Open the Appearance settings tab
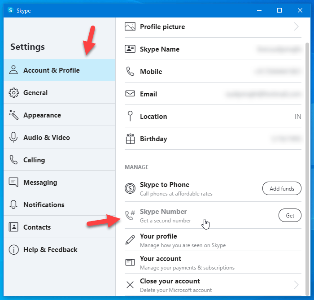Screen dimensions: 314x300 (60, 115)
